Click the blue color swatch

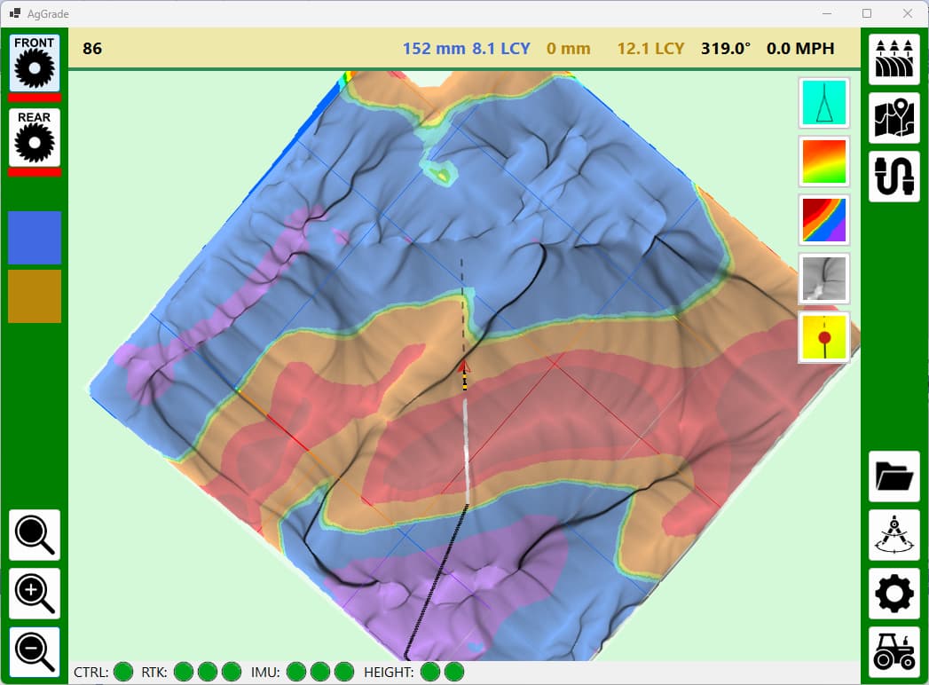point(35,238)
